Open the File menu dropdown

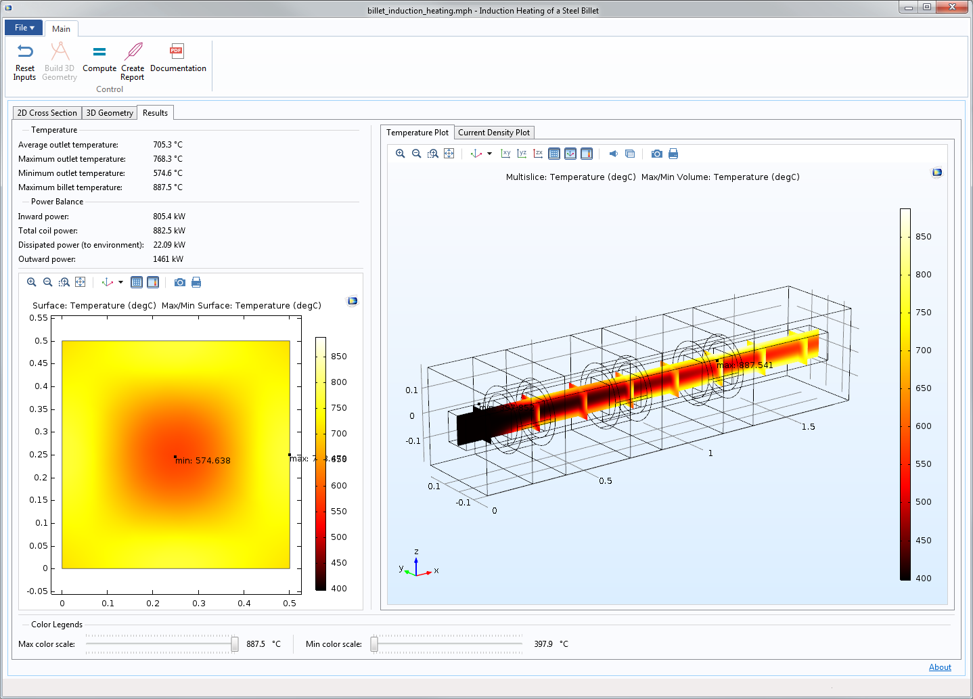click(x=24, y=28)
